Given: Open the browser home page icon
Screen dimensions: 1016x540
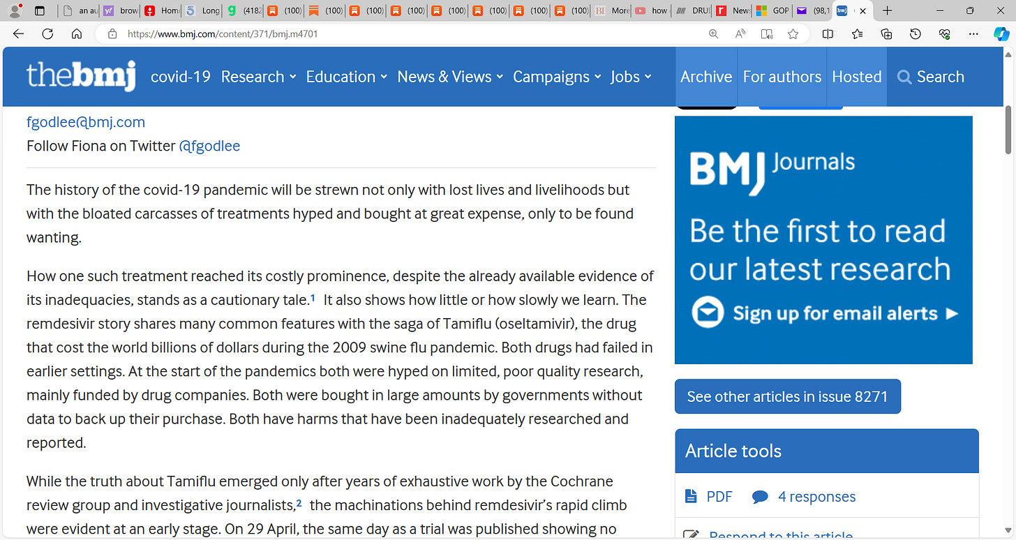Looking at the screenshot, I should coord(77,33).
